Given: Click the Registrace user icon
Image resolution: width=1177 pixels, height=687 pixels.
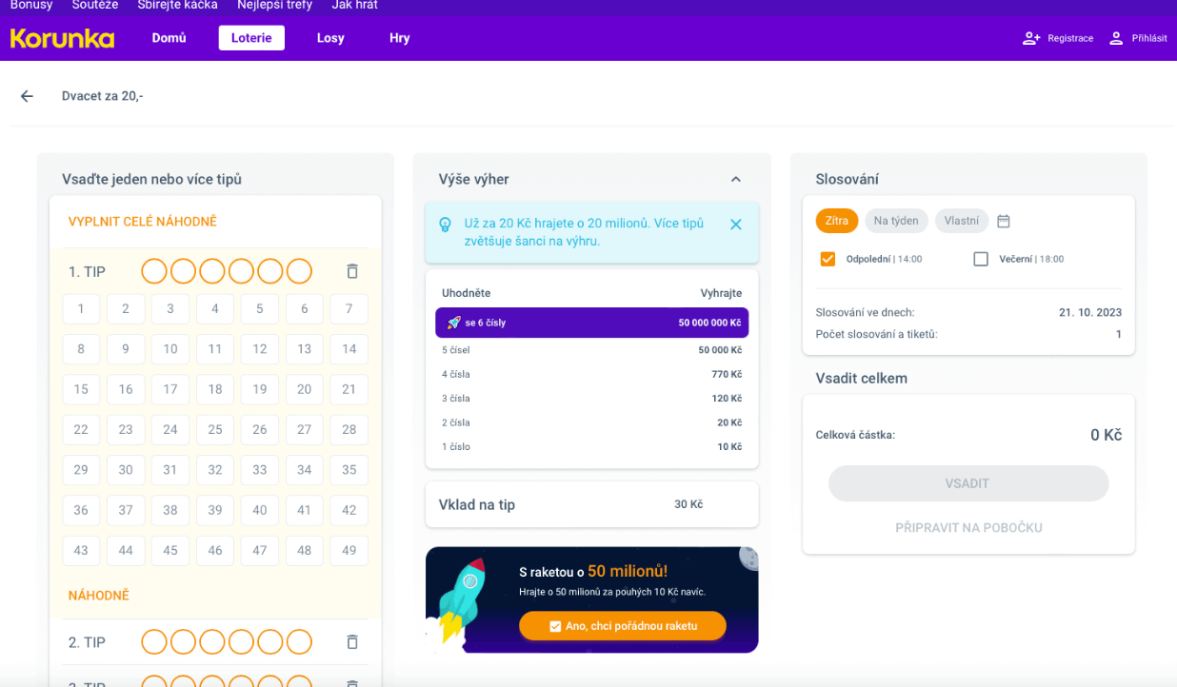Looking at the screenshot, I should coord(1031,38).
